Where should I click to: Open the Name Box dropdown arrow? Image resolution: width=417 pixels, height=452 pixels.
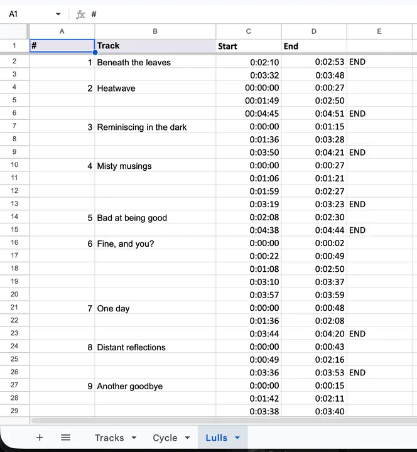[x=58, y=14]
